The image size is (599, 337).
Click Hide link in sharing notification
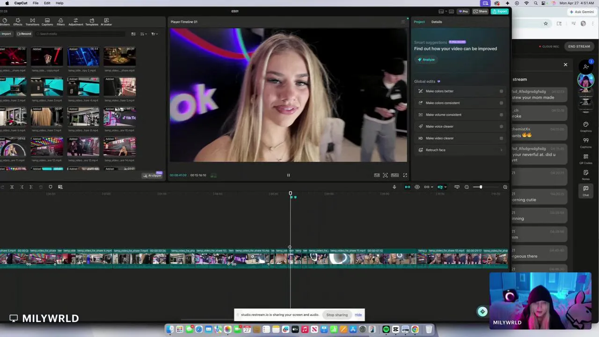tap(358, 315)
